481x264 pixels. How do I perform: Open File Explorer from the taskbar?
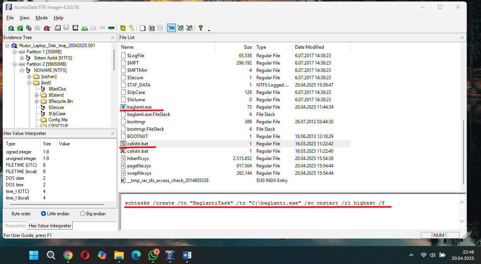[x=119, y=255]
